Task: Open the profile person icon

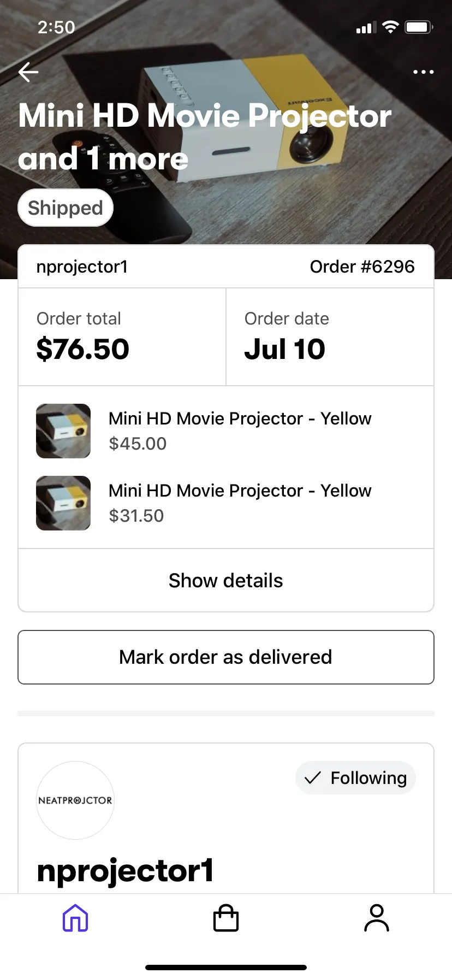Action: coord(377,918)
